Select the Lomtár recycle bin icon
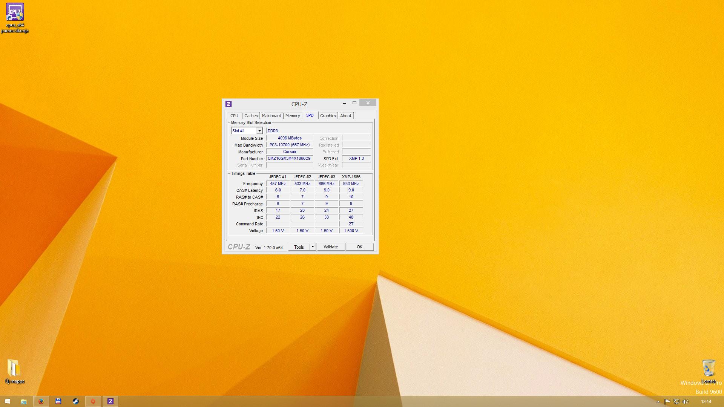The image size is (724, 407). tap(709, 371)
